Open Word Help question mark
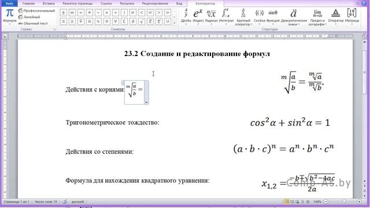This screenshot has width=370, height=208. coord(364,3)
